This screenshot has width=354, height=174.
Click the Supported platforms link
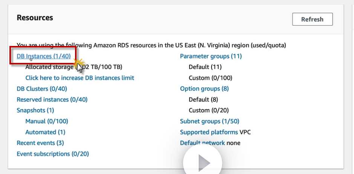pos(208,132)
